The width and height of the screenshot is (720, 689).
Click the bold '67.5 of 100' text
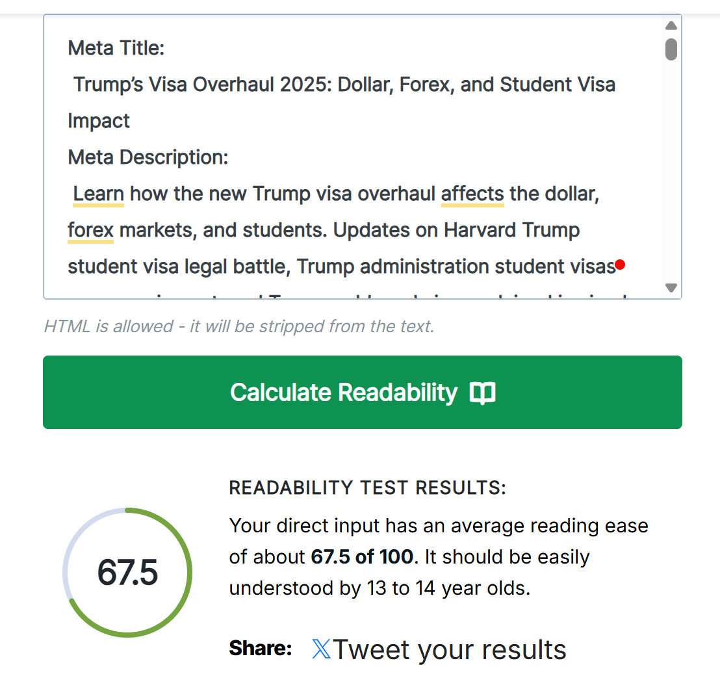(362, 557)
